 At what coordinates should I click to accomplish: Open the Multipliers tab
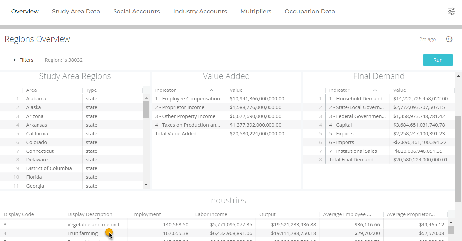256,11
